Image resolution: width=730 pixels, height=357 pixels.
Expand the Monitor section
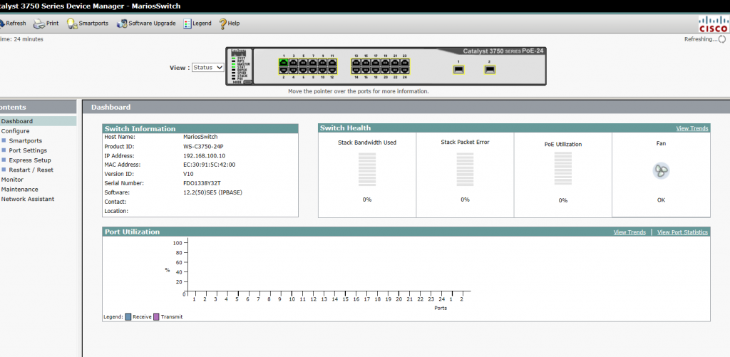(x=13, y=180)
